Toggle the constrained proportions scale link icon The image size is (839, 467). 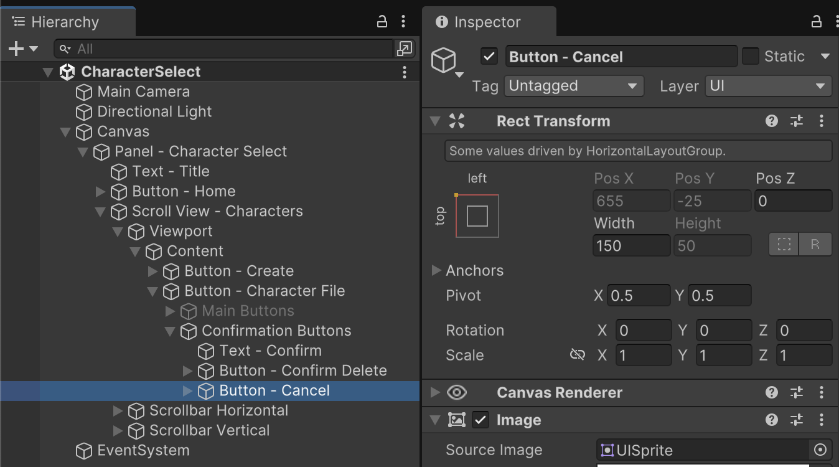coord(577,355)
